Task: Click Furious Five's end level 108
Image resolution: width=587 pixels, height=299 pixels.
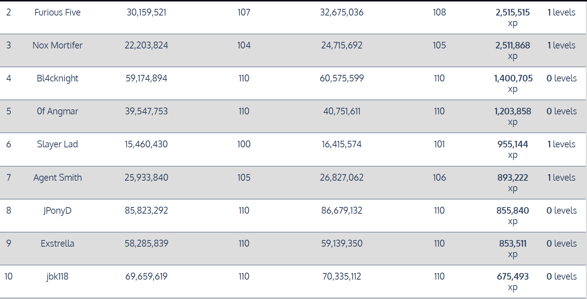Action: tap(439, 12)
